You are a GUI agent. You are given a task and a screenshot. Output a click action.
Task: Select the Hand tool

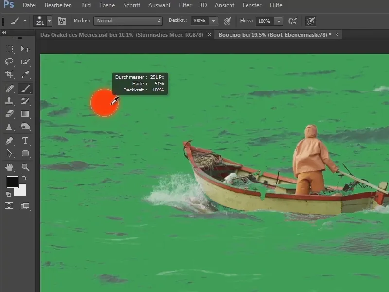pyautogui.click(x=9, y=167)
